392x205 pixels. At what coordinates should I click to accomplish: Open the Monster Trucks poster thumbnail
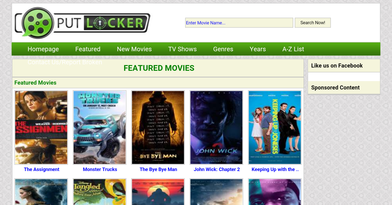(x=99, y=127)
